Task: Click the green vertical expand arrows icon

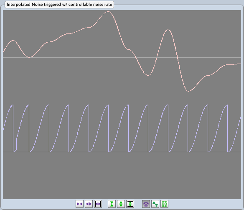Action: pos(121,204)
